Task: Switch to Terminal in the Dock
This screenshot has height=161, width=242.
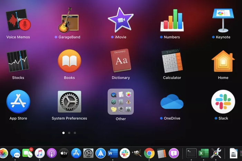Action: click(x=192, y=153)
